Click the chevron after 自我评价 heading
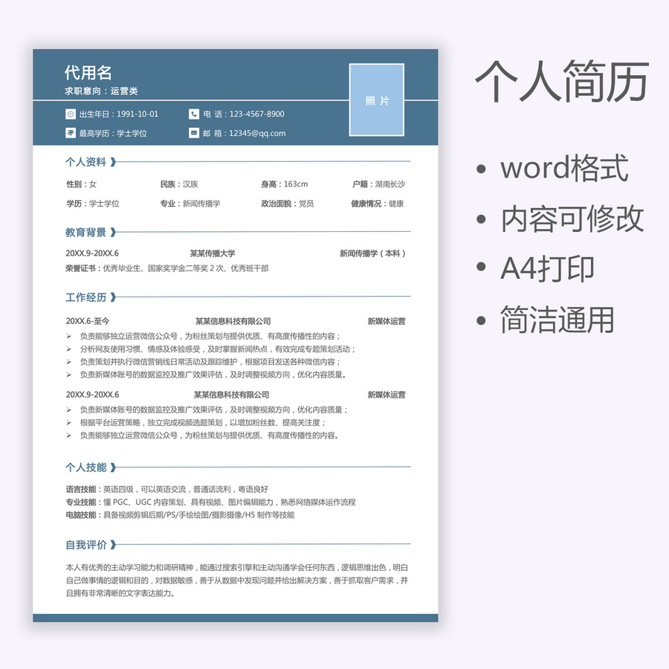Viewport: 669px width, 669px height. point(113,545)
